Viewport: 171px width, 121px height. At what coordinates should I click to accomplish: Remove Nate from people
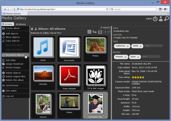(x=138, y=57)
